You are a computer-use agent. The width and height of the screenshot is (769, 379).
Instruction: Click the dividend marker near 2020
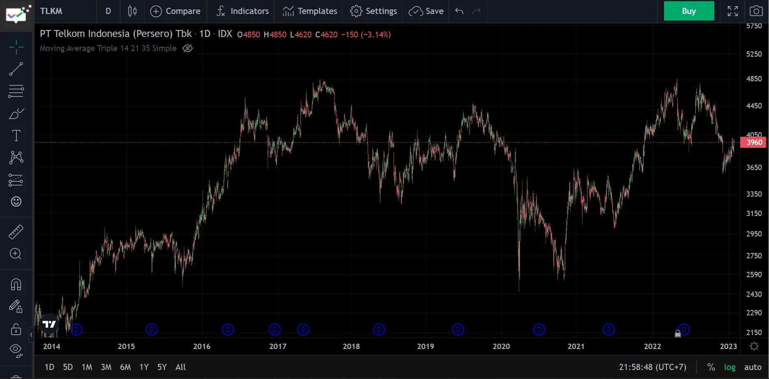[x=539, y=329]
